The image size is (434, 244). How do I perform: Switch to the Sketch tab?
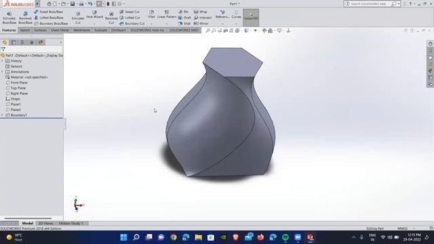coord(24,30)
